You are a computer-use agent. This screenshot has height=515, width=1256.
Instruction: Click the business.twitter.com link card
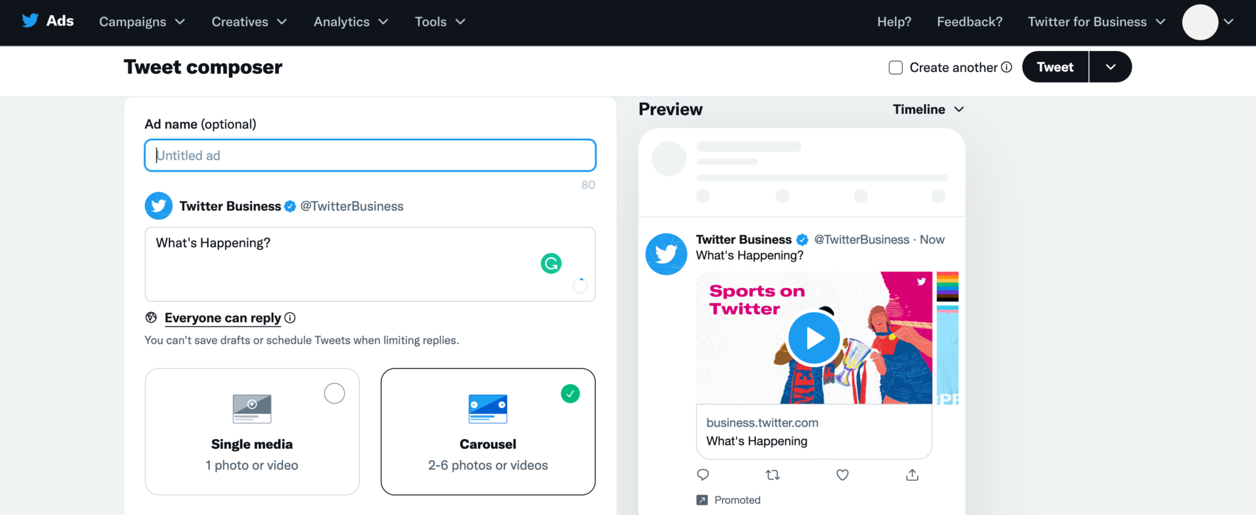(814, 432)
